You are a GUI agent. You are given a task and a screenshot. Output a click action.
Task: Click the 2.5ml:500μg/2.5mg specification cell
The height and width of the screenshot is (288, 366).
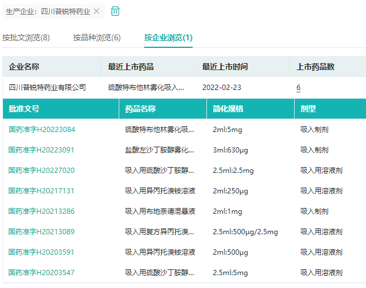click(x=246, y=232)
